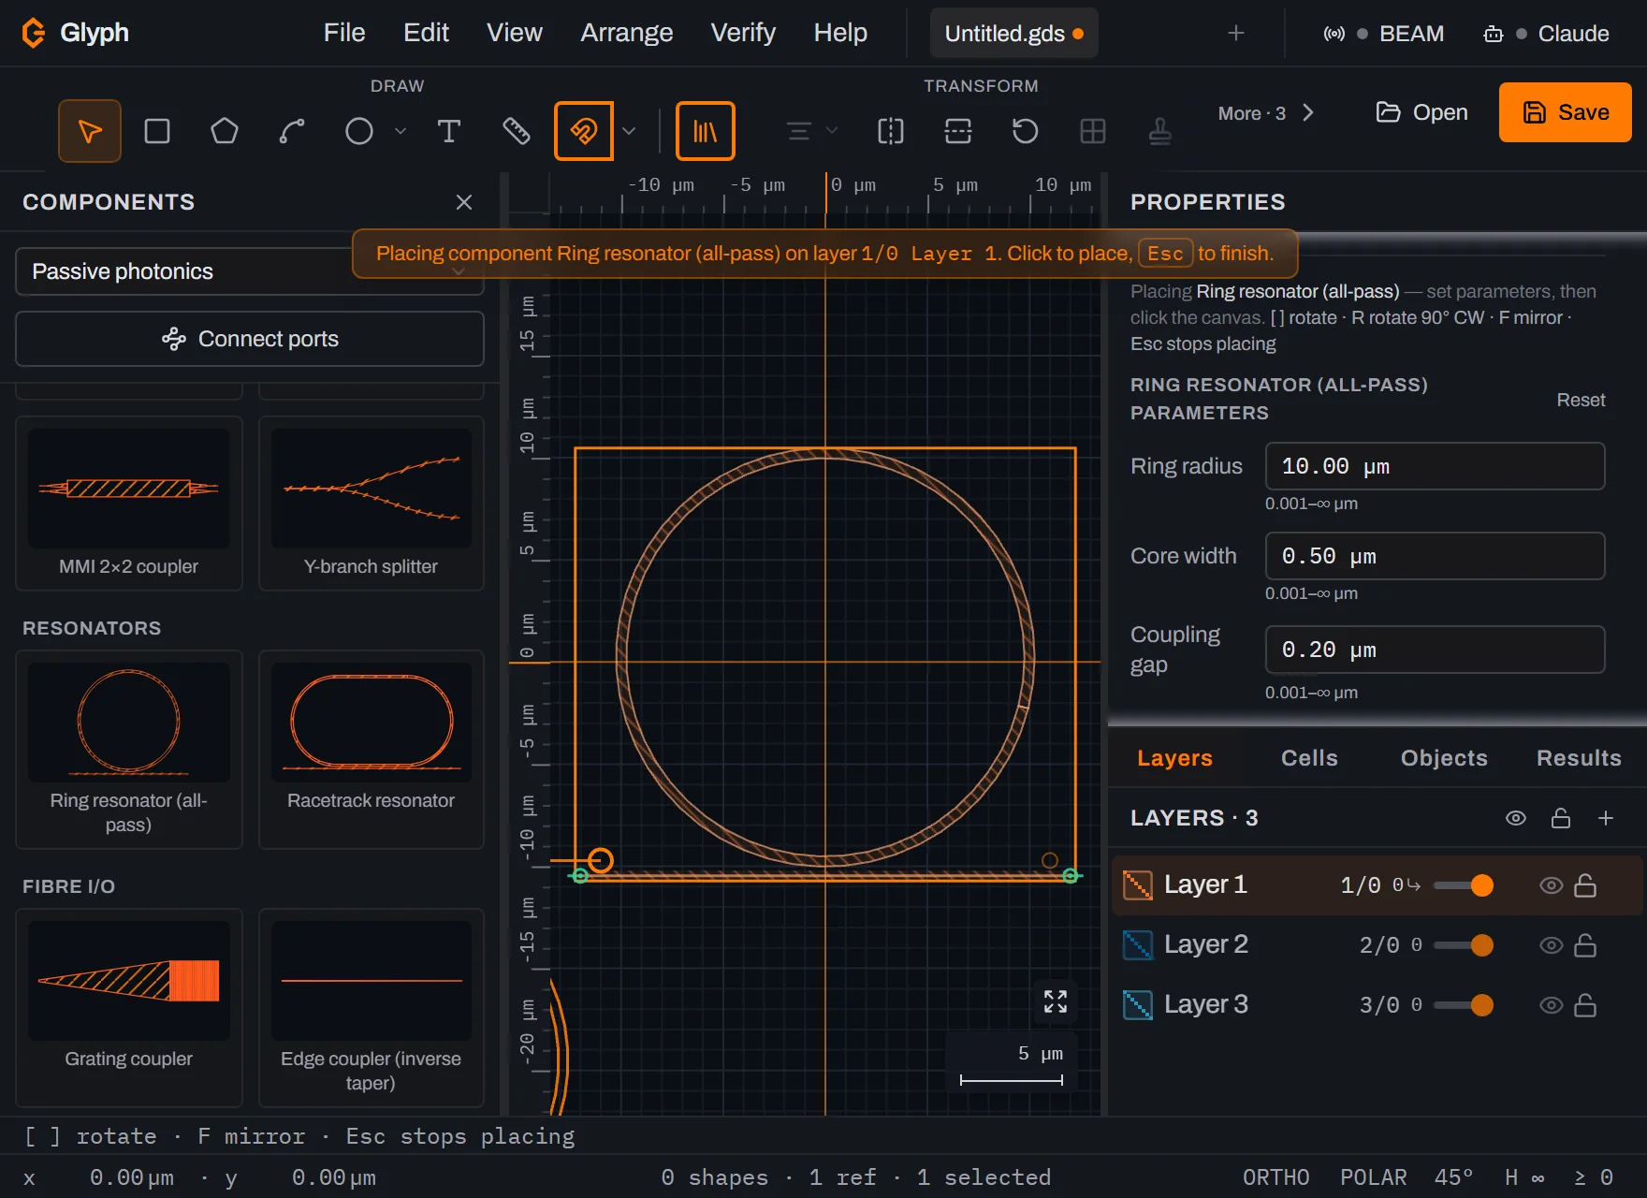Click the highlighted component placement tool

point(584,131)
